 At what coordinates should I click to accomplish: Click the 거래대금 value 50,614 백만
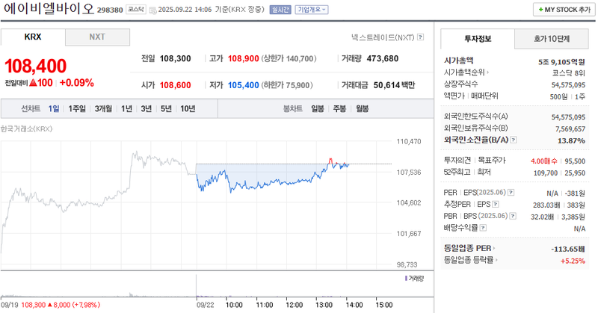click(x=394, y=85)
